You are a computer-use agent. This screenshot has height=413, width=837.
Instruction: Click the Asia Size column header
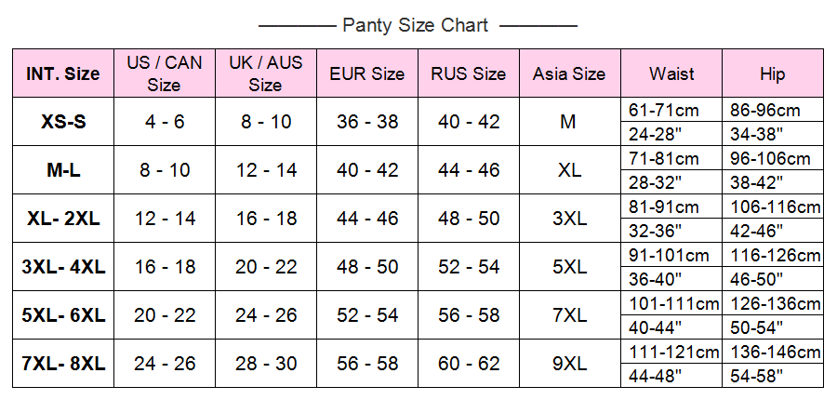(x=569, y=73)
